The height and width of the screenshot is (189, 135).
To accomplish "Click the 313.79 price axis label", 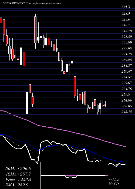I will point(127,31).
